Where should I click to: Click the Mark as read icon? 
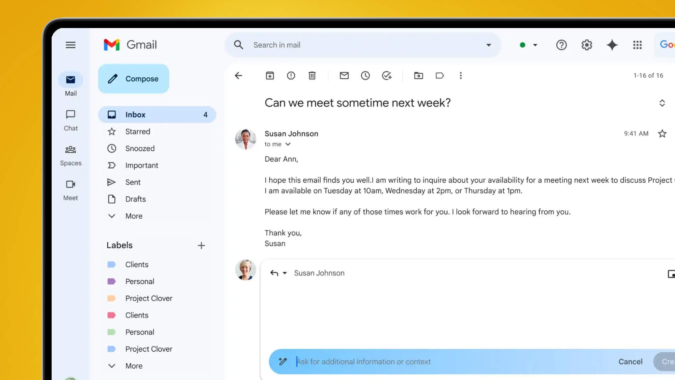click(x=344, y=76)
